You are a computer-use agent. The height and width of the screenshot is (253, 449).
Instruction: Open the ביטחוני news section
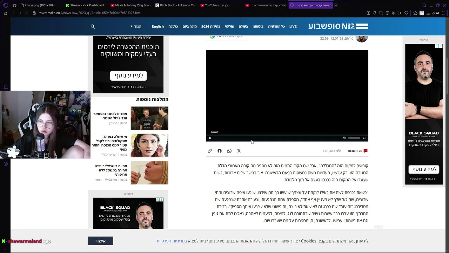tap(258, 26)
